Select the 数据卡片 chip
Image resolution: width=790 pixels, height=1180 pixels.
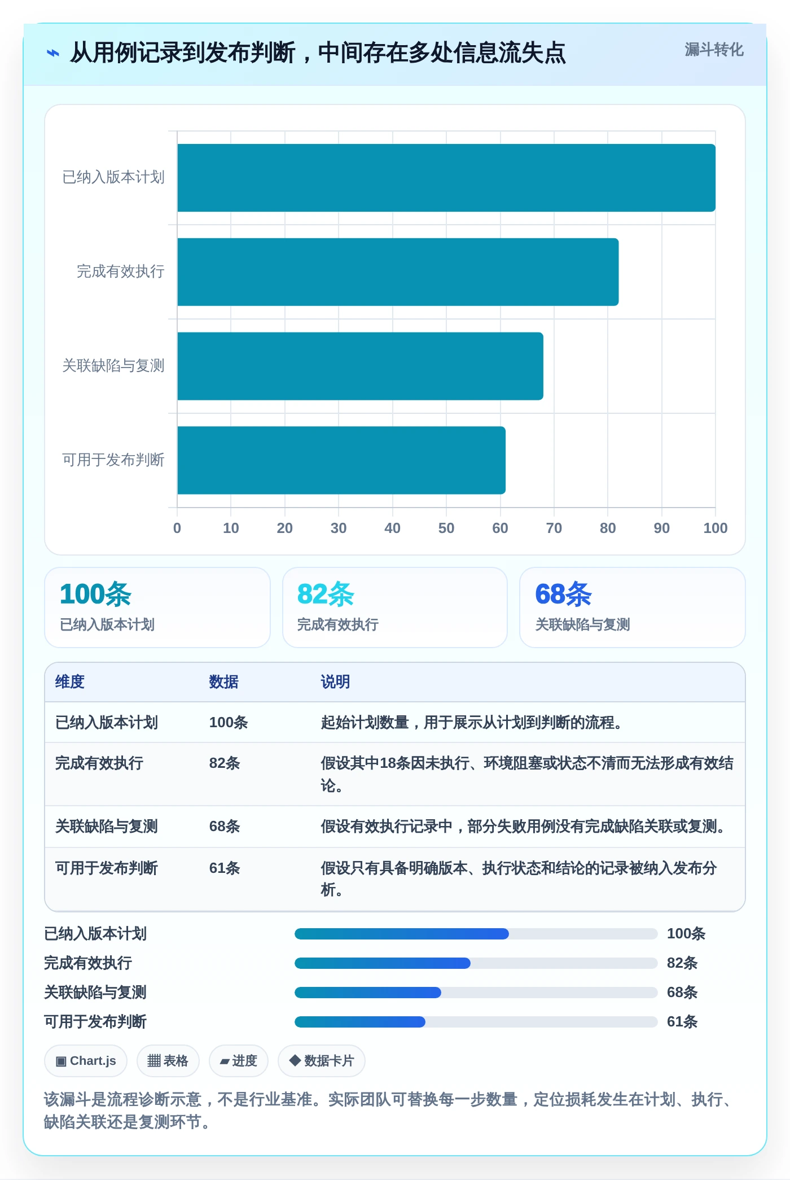321,1061
